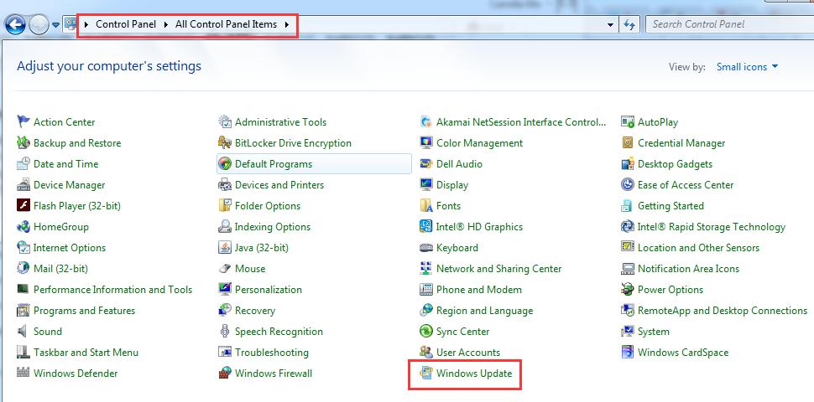Click the BitLocker Drive Encryption icon
This screenshot has height=402, width=814.
(225, 143)
